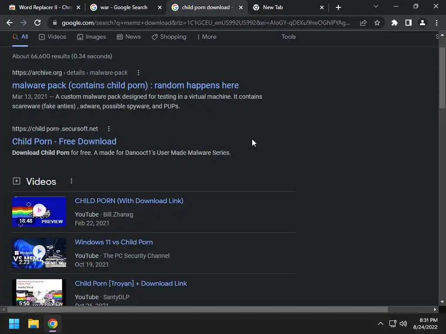Viewport: 446px width, 334px height.
Task: Click the forward navigation arrow
Action: 24,23
